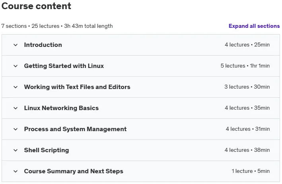
Task: Expand the Introduction section chevron
Action: coord(16,45)
